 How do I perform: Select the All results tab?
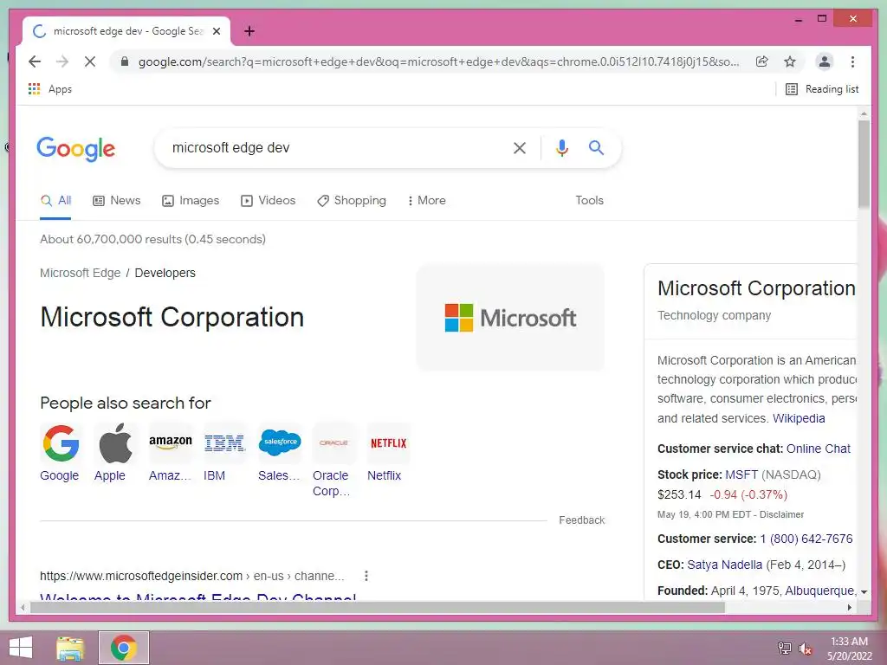tap(55, 201)
